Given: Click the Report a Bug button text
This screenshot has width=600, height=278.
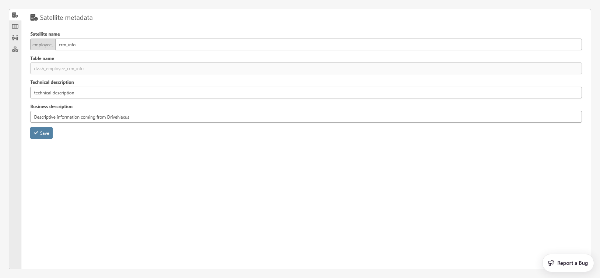Looking at the screenshot, I should click(572, 263).
